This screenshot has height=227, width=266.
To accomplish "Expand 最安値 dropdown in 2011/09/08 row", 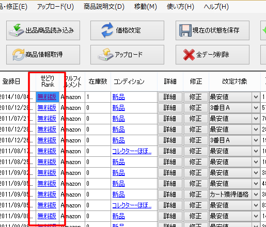I will point(256,216).
